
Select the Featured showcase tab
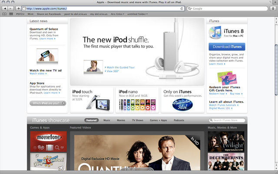point(91,120)
